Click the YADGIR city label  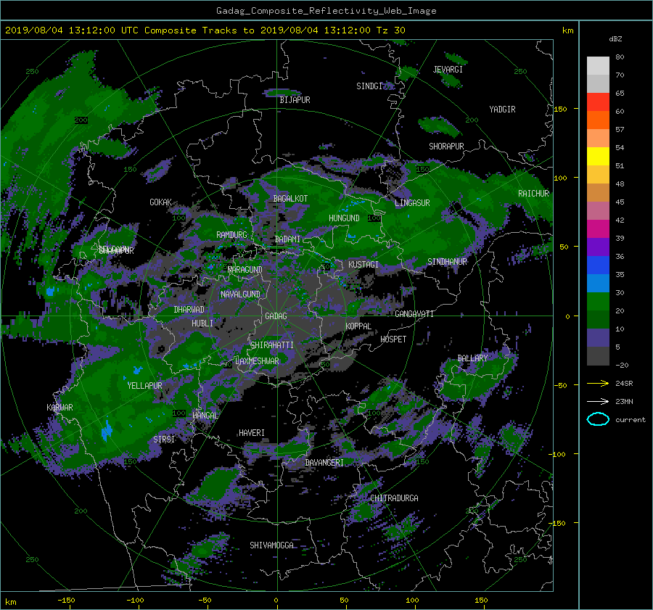(502, 109)
